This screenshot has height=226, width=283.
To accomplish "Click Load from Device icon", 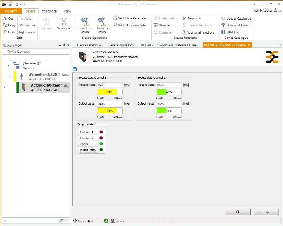I will [x=85, y=22].
